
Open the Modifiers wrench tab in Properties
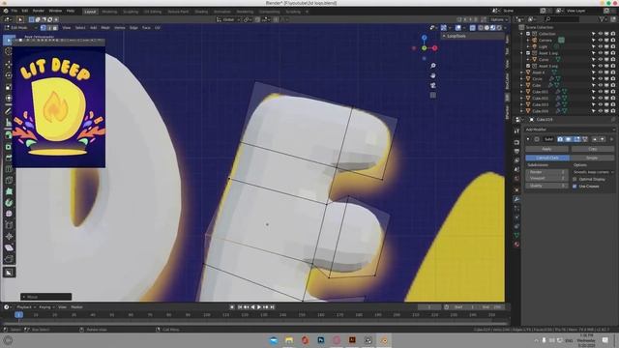click(x=516, y=199)
